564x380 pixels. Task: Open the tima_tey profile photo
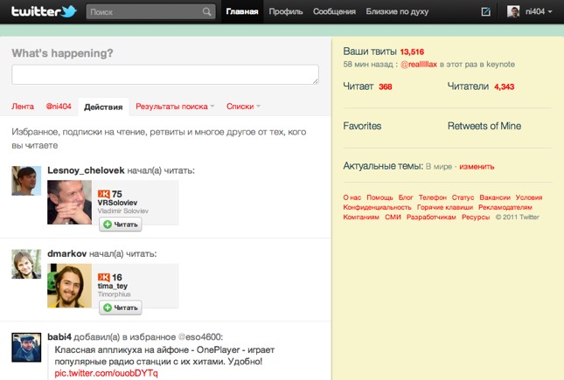point(69,286)
